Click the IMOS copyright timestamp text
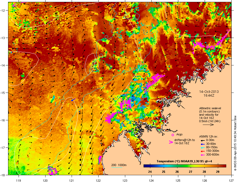The width and height of the screenshot is (237, 183). click(x=235, y=143)
